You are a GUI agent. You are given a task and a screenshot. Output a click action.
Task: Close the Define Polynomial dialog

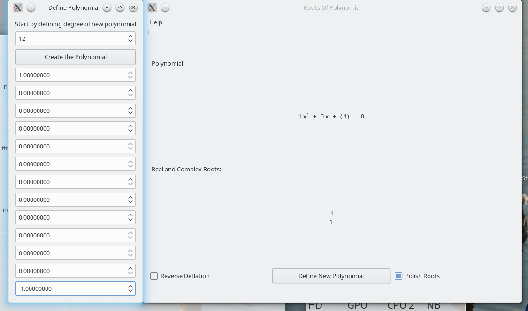(x=133, y=7)
